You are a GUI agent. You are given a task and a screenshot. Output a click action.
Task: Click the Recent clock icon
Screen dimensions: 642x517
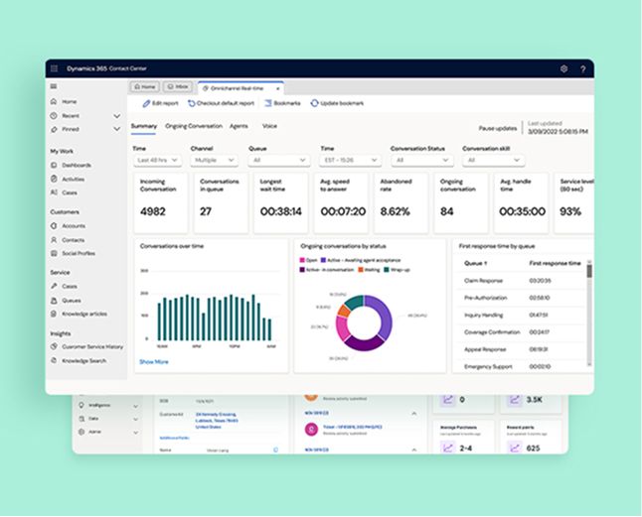pos(54,116)
